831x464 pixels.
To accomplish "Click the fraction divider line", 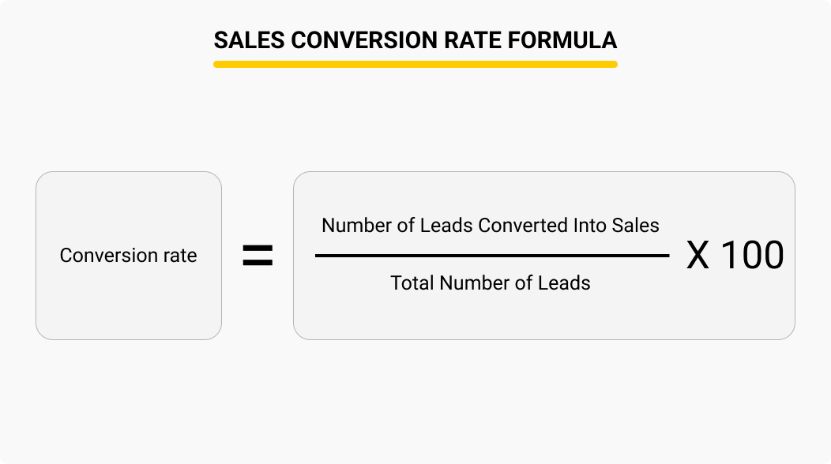I will (x=492, y=256).
